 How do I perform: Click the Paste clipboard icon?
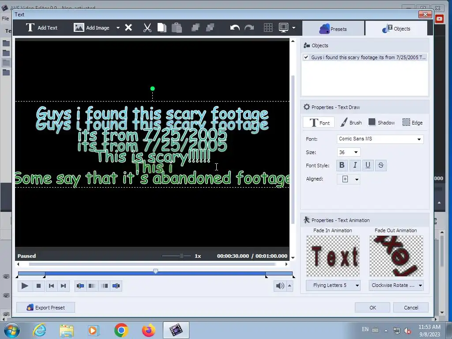[x=177, y=28]
